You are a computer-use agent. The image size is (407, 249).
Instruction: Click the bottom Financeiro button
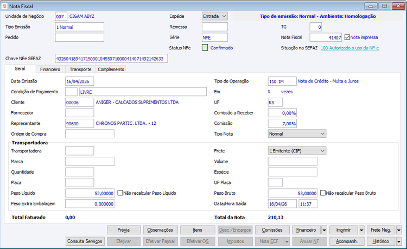(x=306, y=230)
